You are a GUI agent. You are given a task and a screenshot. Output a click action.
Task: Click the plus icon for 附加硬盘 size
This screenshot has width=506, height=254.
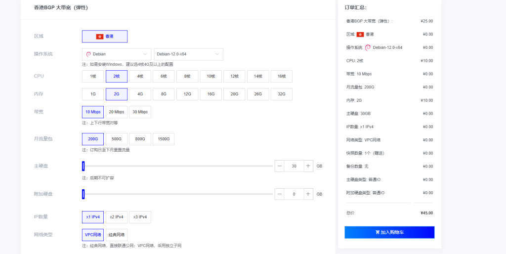point(308,194)
